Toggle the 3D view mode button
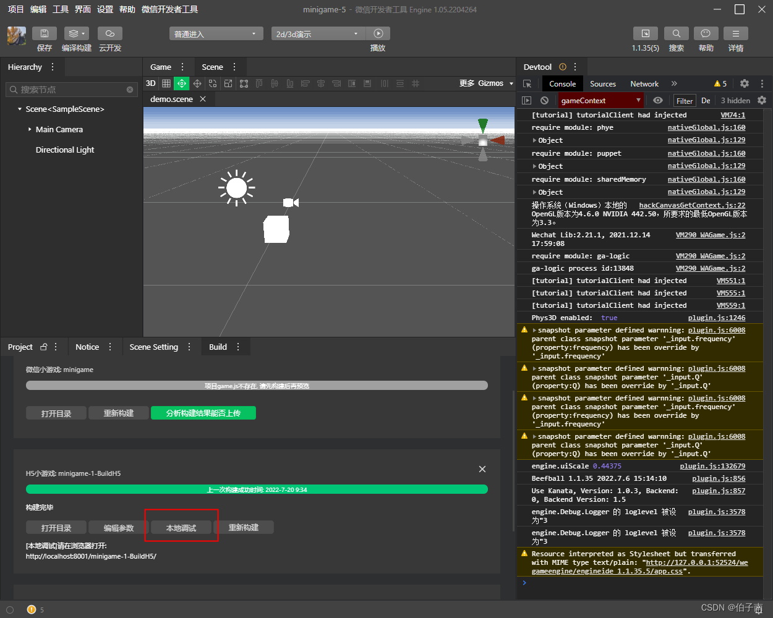773x618 pixels. tap(151, 83)
